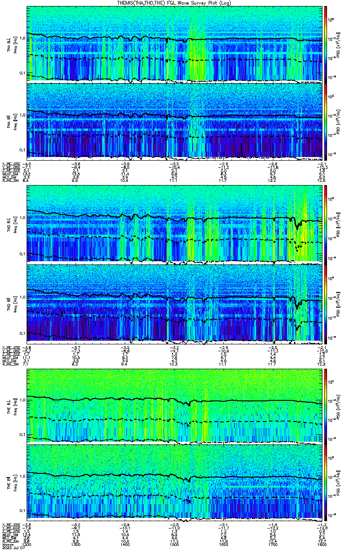Click the '-12.8' Y_RE_GSE value under the THE panels

(x=322, y=528)
